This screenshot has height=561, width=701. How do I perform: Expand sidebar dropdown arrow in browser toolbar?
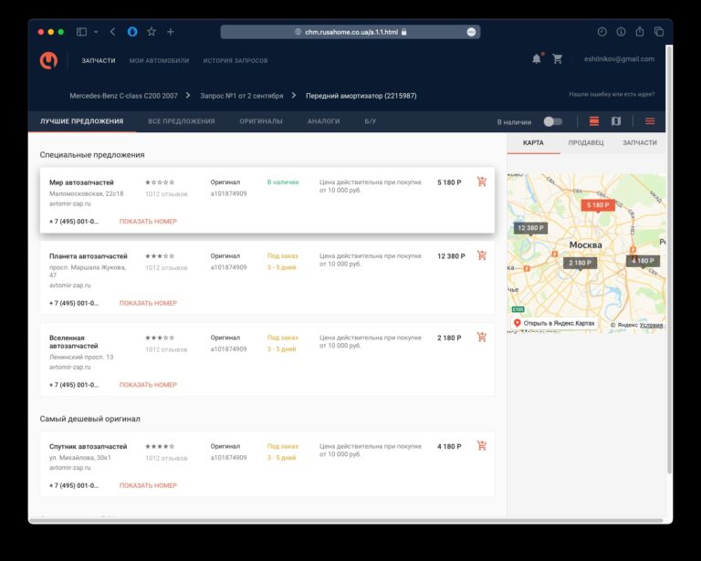[x=96, y=32]
